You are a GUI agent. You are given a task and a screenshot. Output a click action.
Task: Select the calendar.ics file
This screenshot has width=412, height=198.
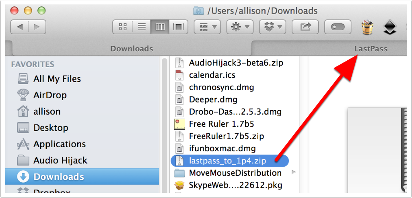212,75
